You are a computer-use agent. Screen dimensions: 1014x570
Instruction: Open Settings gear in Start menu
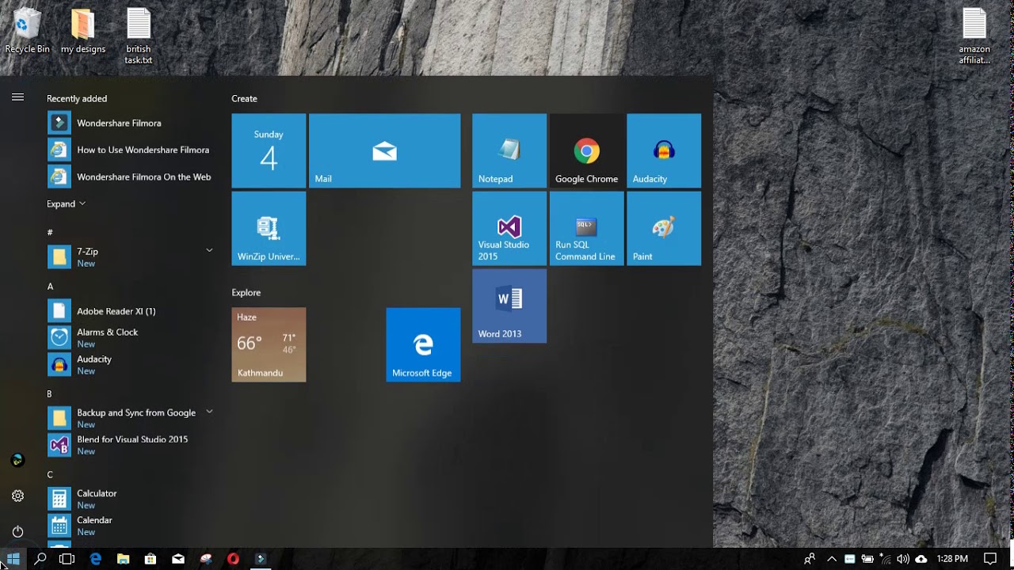(x=17, y=496)
